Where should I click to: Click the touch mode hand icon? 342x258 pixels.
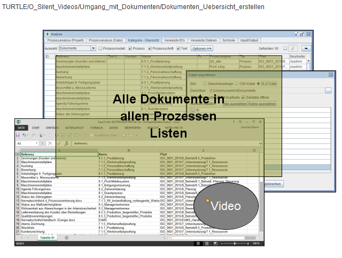click(x=41, y=135)
